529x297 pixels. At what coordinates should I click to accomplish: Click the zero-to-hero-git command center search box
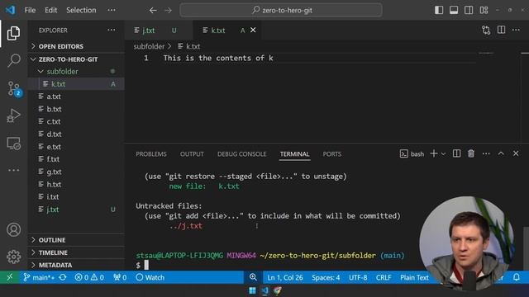pyautogui.click(x=281, y=10)
